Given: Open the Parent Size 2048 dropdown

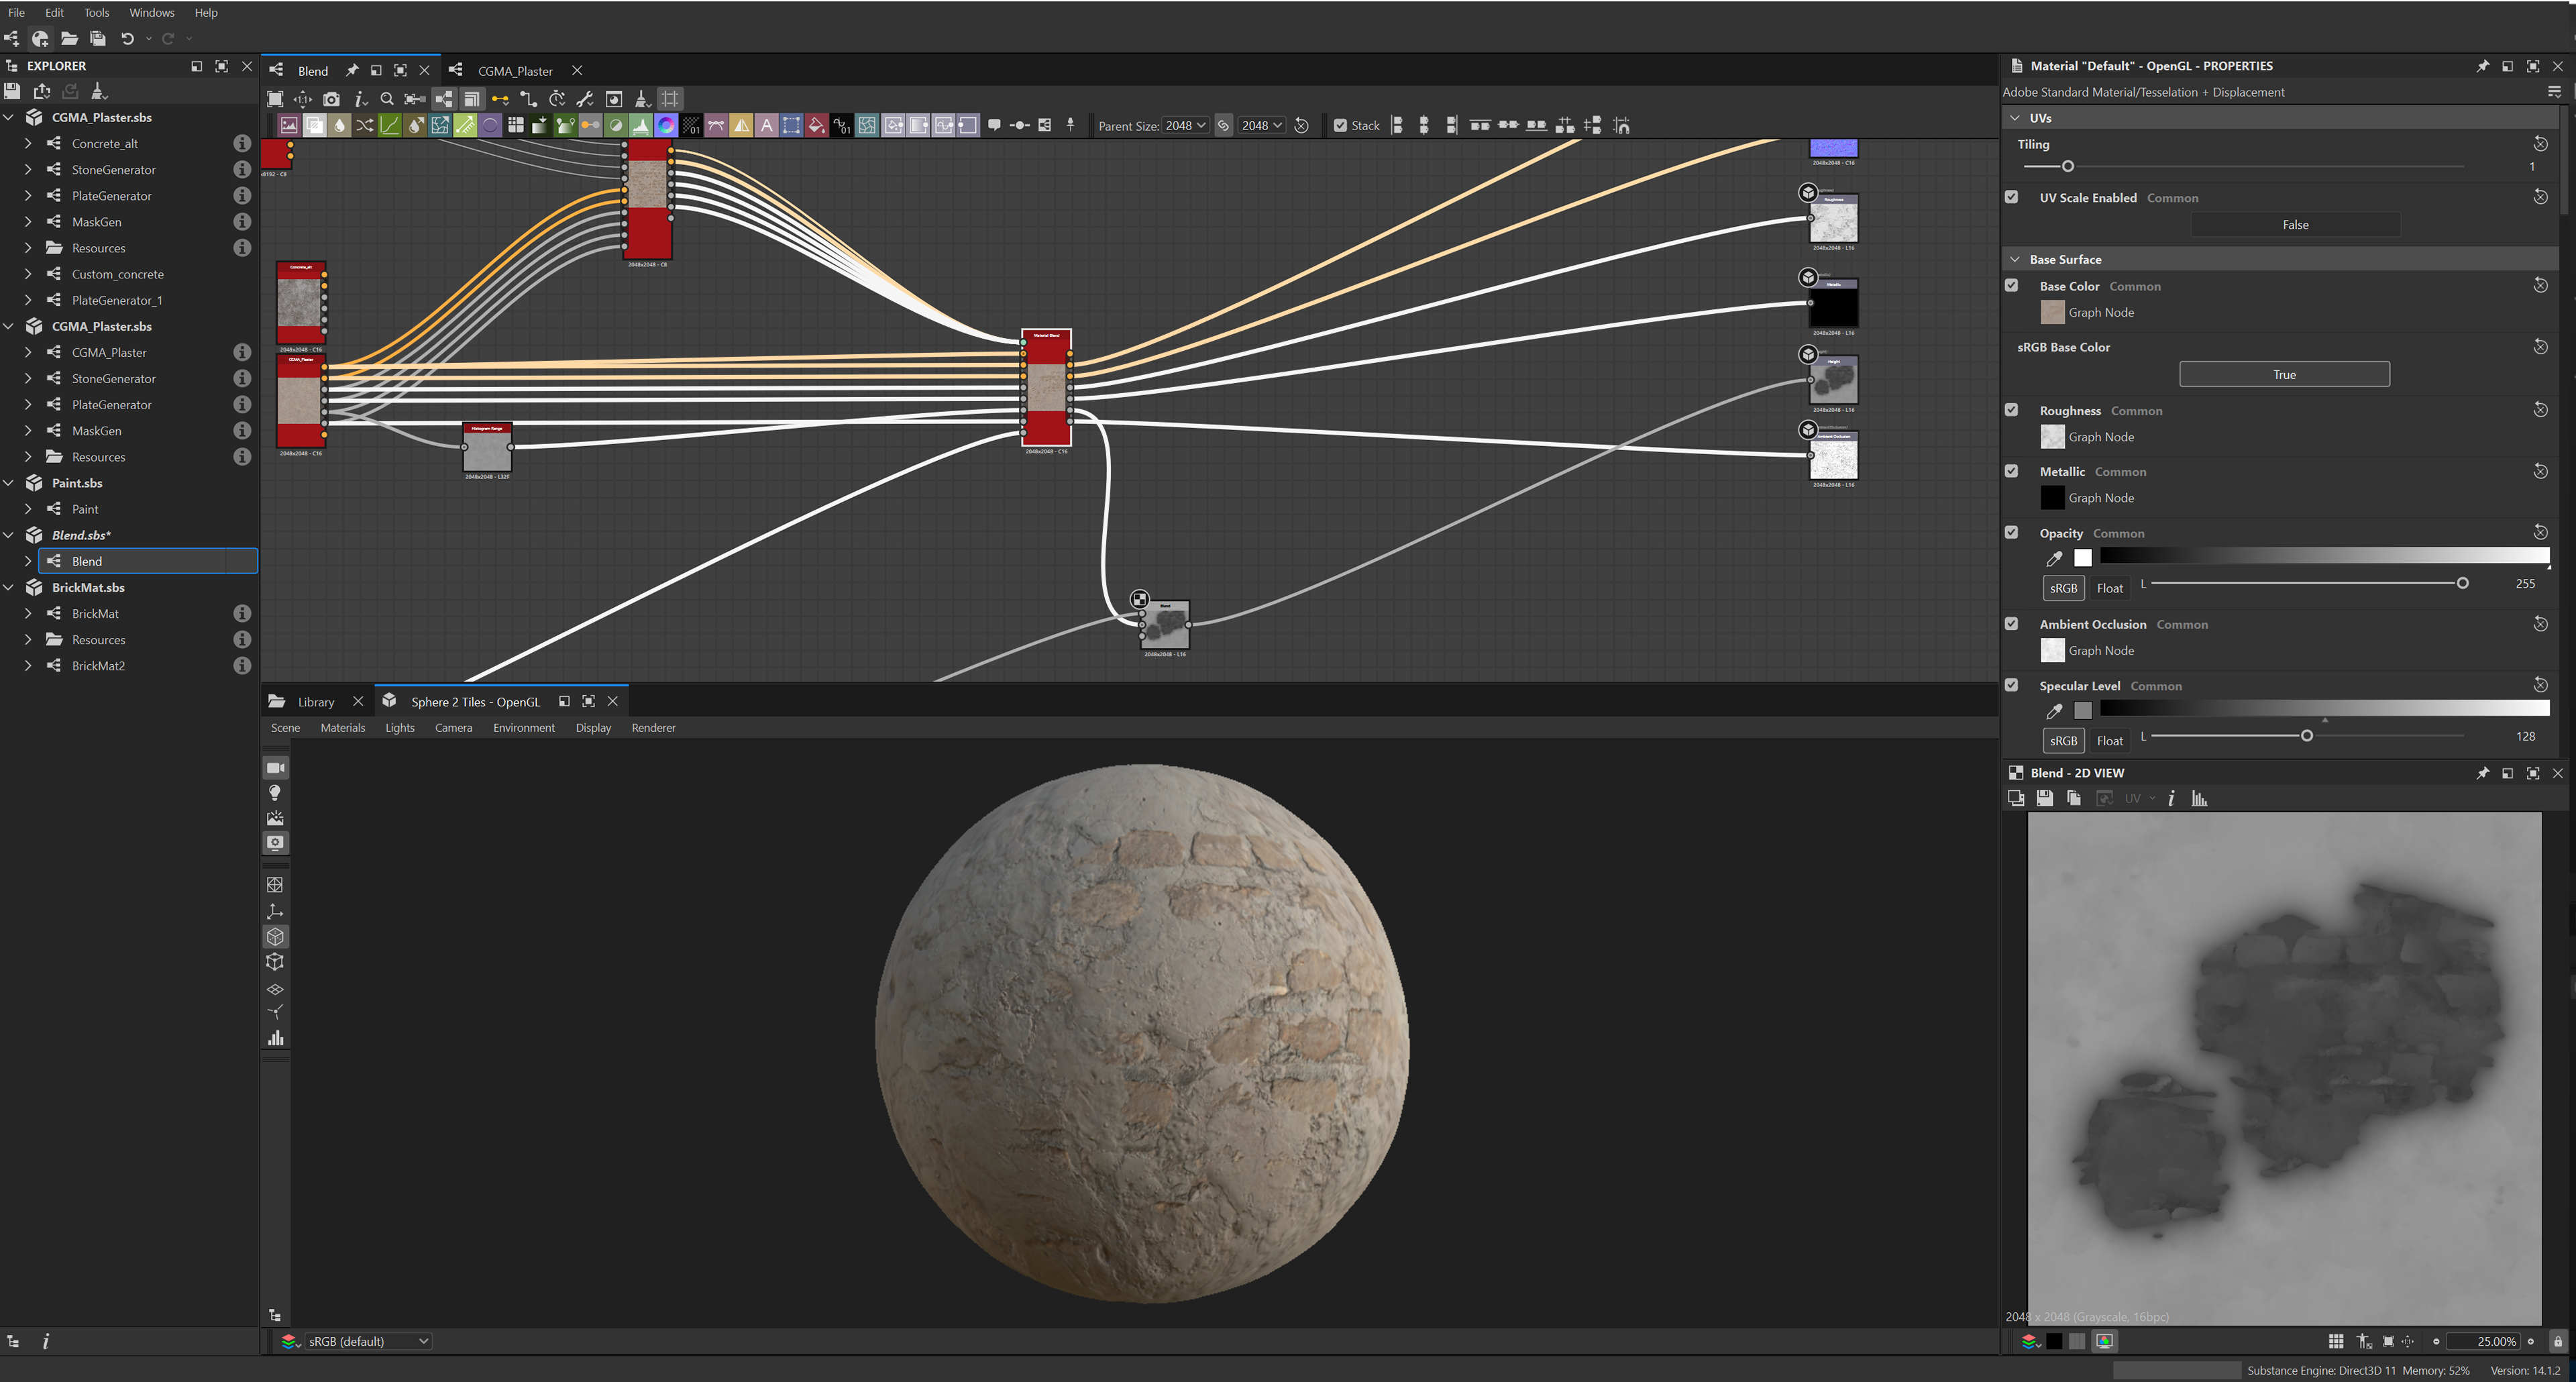Looking at the screenshot, I should point(1186,125).
